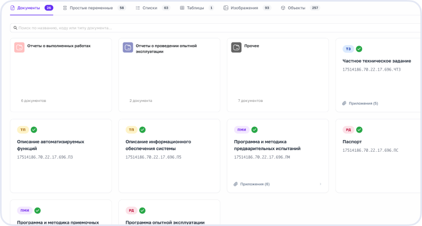This screenshot has width=422, height=226.
Task: Click green checkmark on Программа опытной эксплуатации
Action: [142, 211]
